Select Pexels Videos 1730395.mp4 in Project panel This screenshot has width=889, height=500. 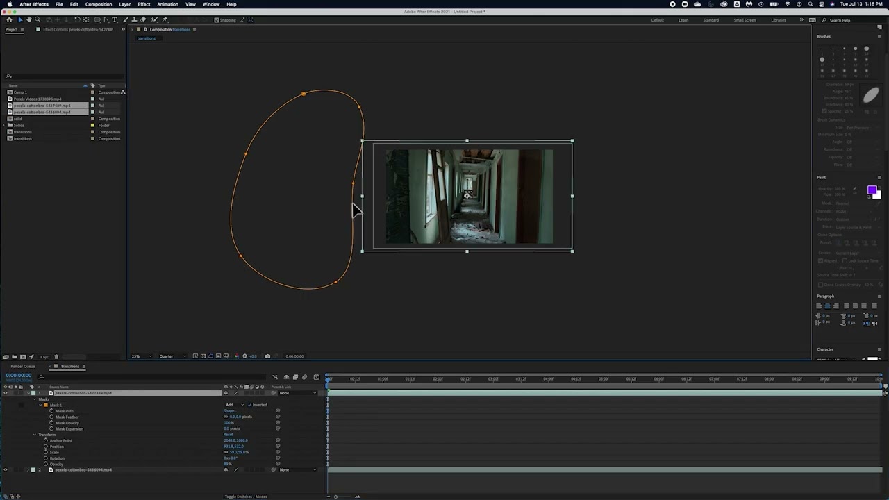[x=38, y=99]
